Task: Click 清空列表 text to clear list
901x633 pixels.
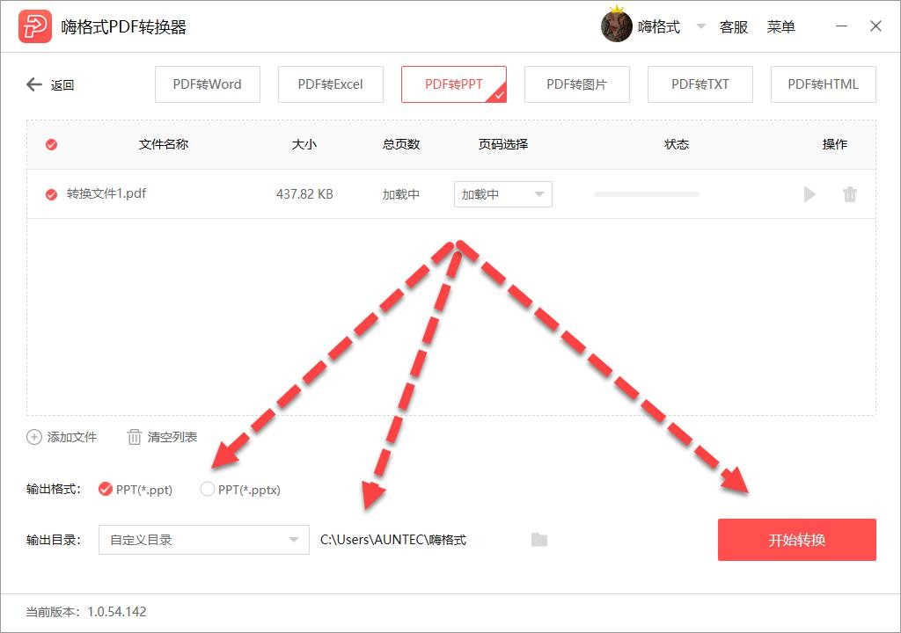Action: point(172,437)
